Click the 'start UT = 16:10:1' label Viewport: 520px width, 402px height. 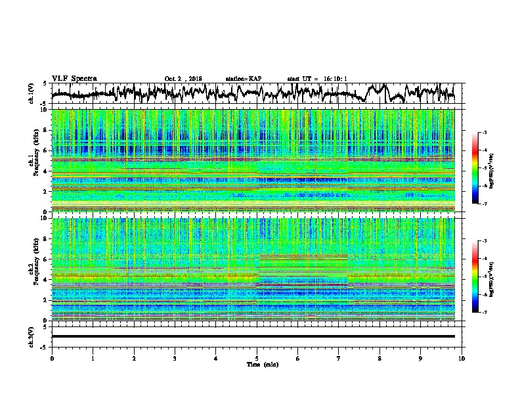pos(317,79)
